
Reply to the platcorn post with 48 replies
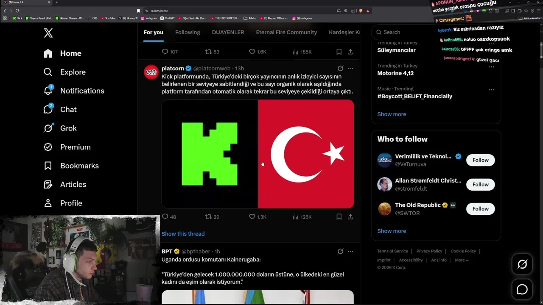pos(169,217)
